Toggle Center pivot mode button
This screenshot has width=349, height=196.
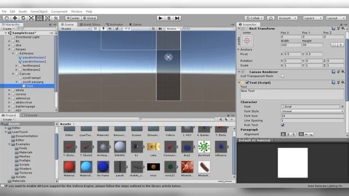coord(73,18)
